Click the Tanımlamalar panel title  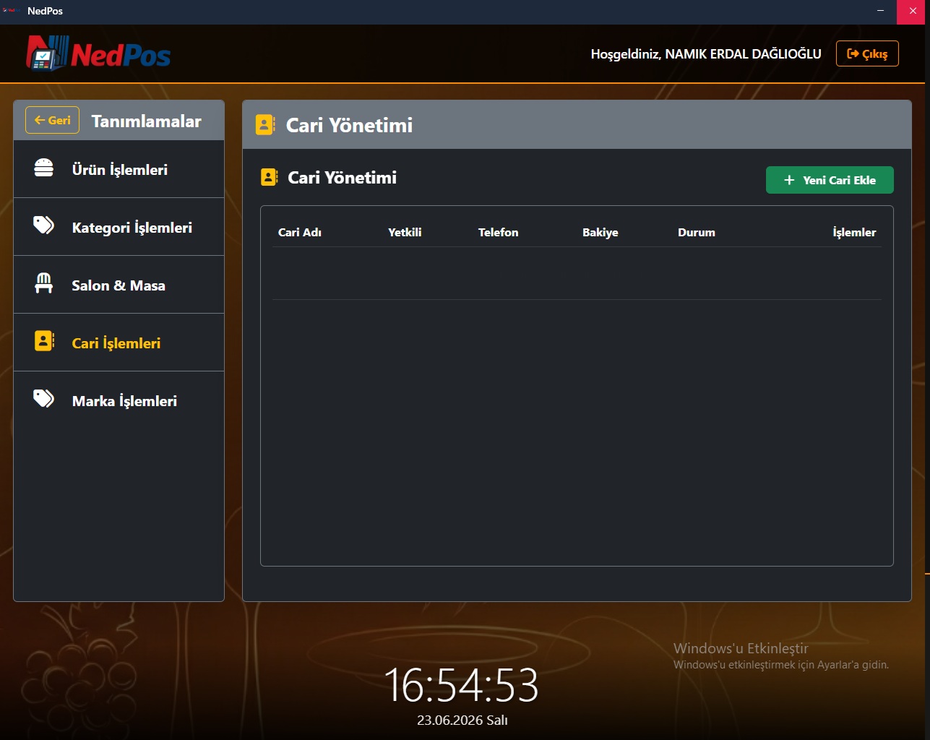(146, 121)
